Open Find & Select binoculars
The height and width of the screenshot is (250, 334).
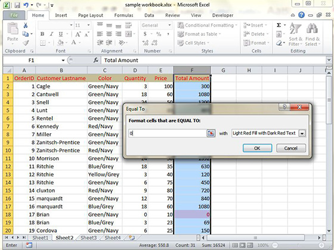click(x=313, y=35)
